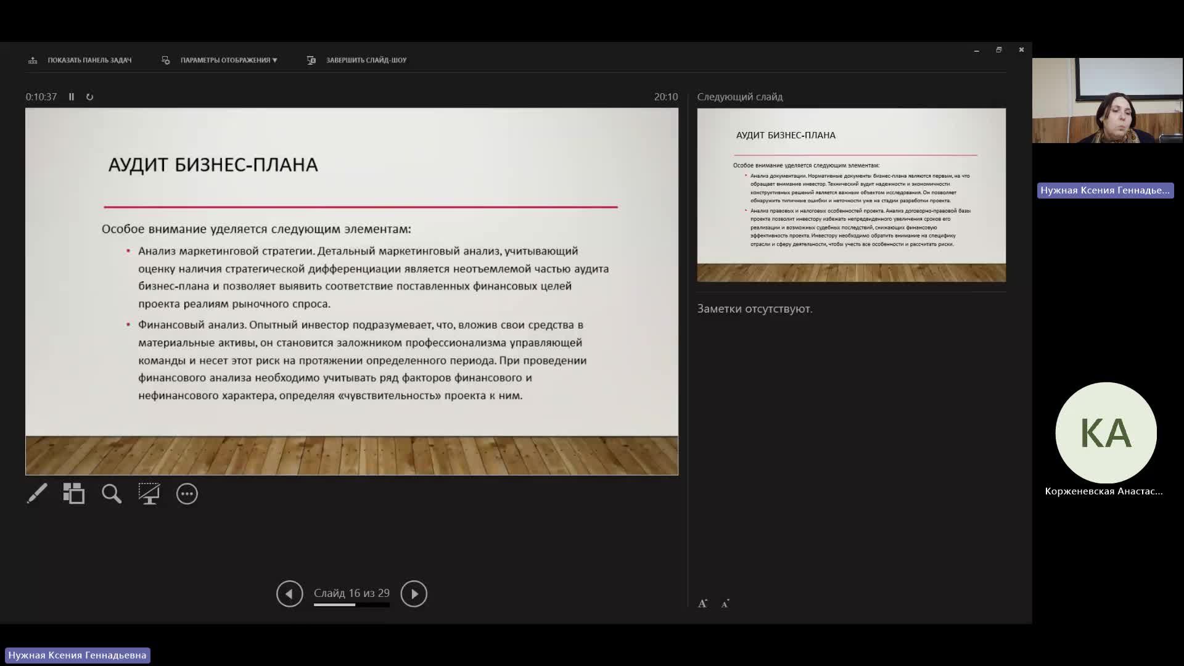
Task: Click the taskbar icon beside Показать панель задач
Action: (33, 60)
